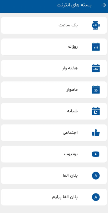Click the 30-day calendar icon
The height and width of the screenshot is (213, 108).
(96, 90)
